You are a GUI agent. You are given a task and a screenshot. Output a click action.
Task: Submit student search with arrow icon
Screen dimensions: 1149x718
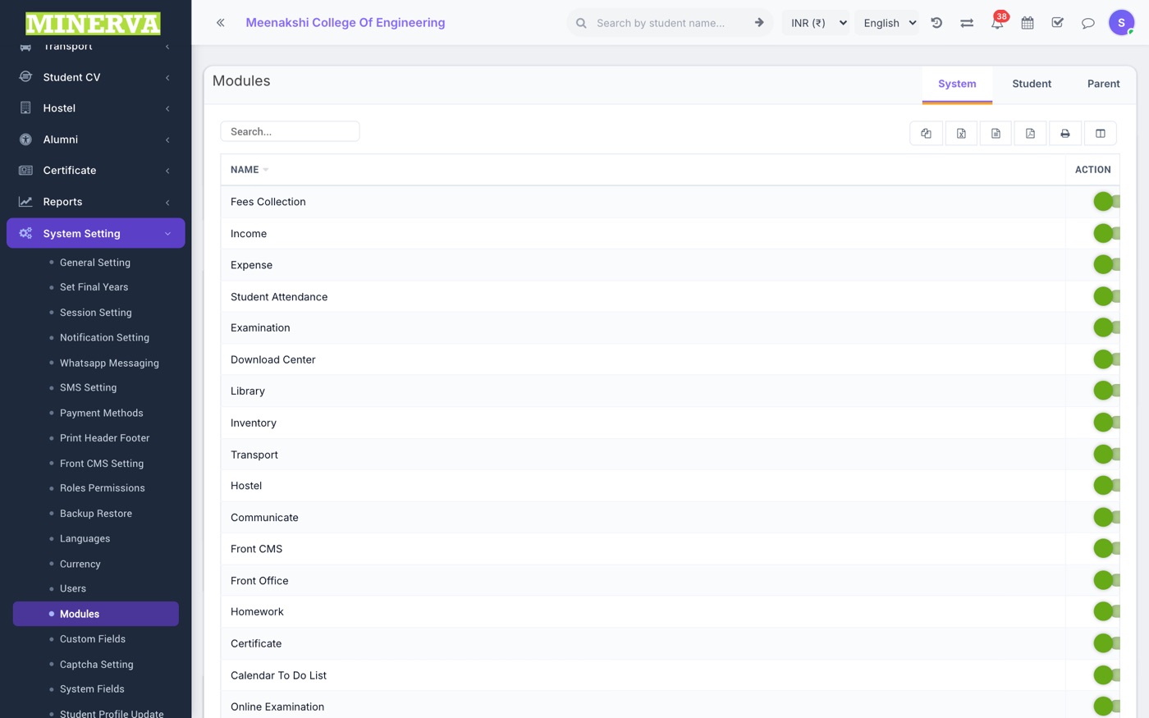coord(759,23)
